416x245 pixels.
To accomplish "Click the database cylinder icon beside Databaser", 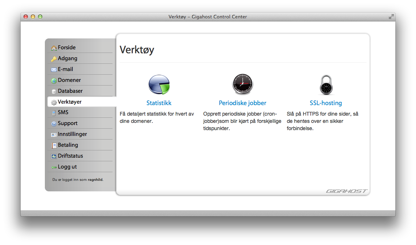I will pos(54,91).
